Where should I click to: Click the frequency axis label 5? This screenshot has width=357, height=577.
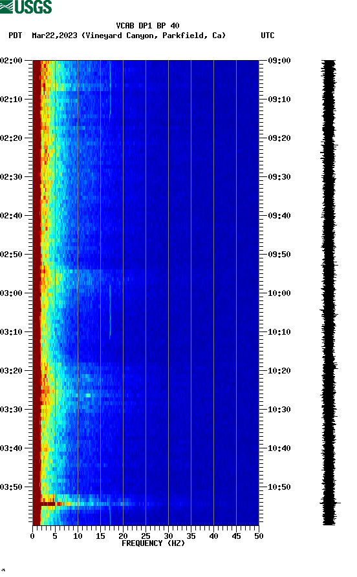(55, 536)
